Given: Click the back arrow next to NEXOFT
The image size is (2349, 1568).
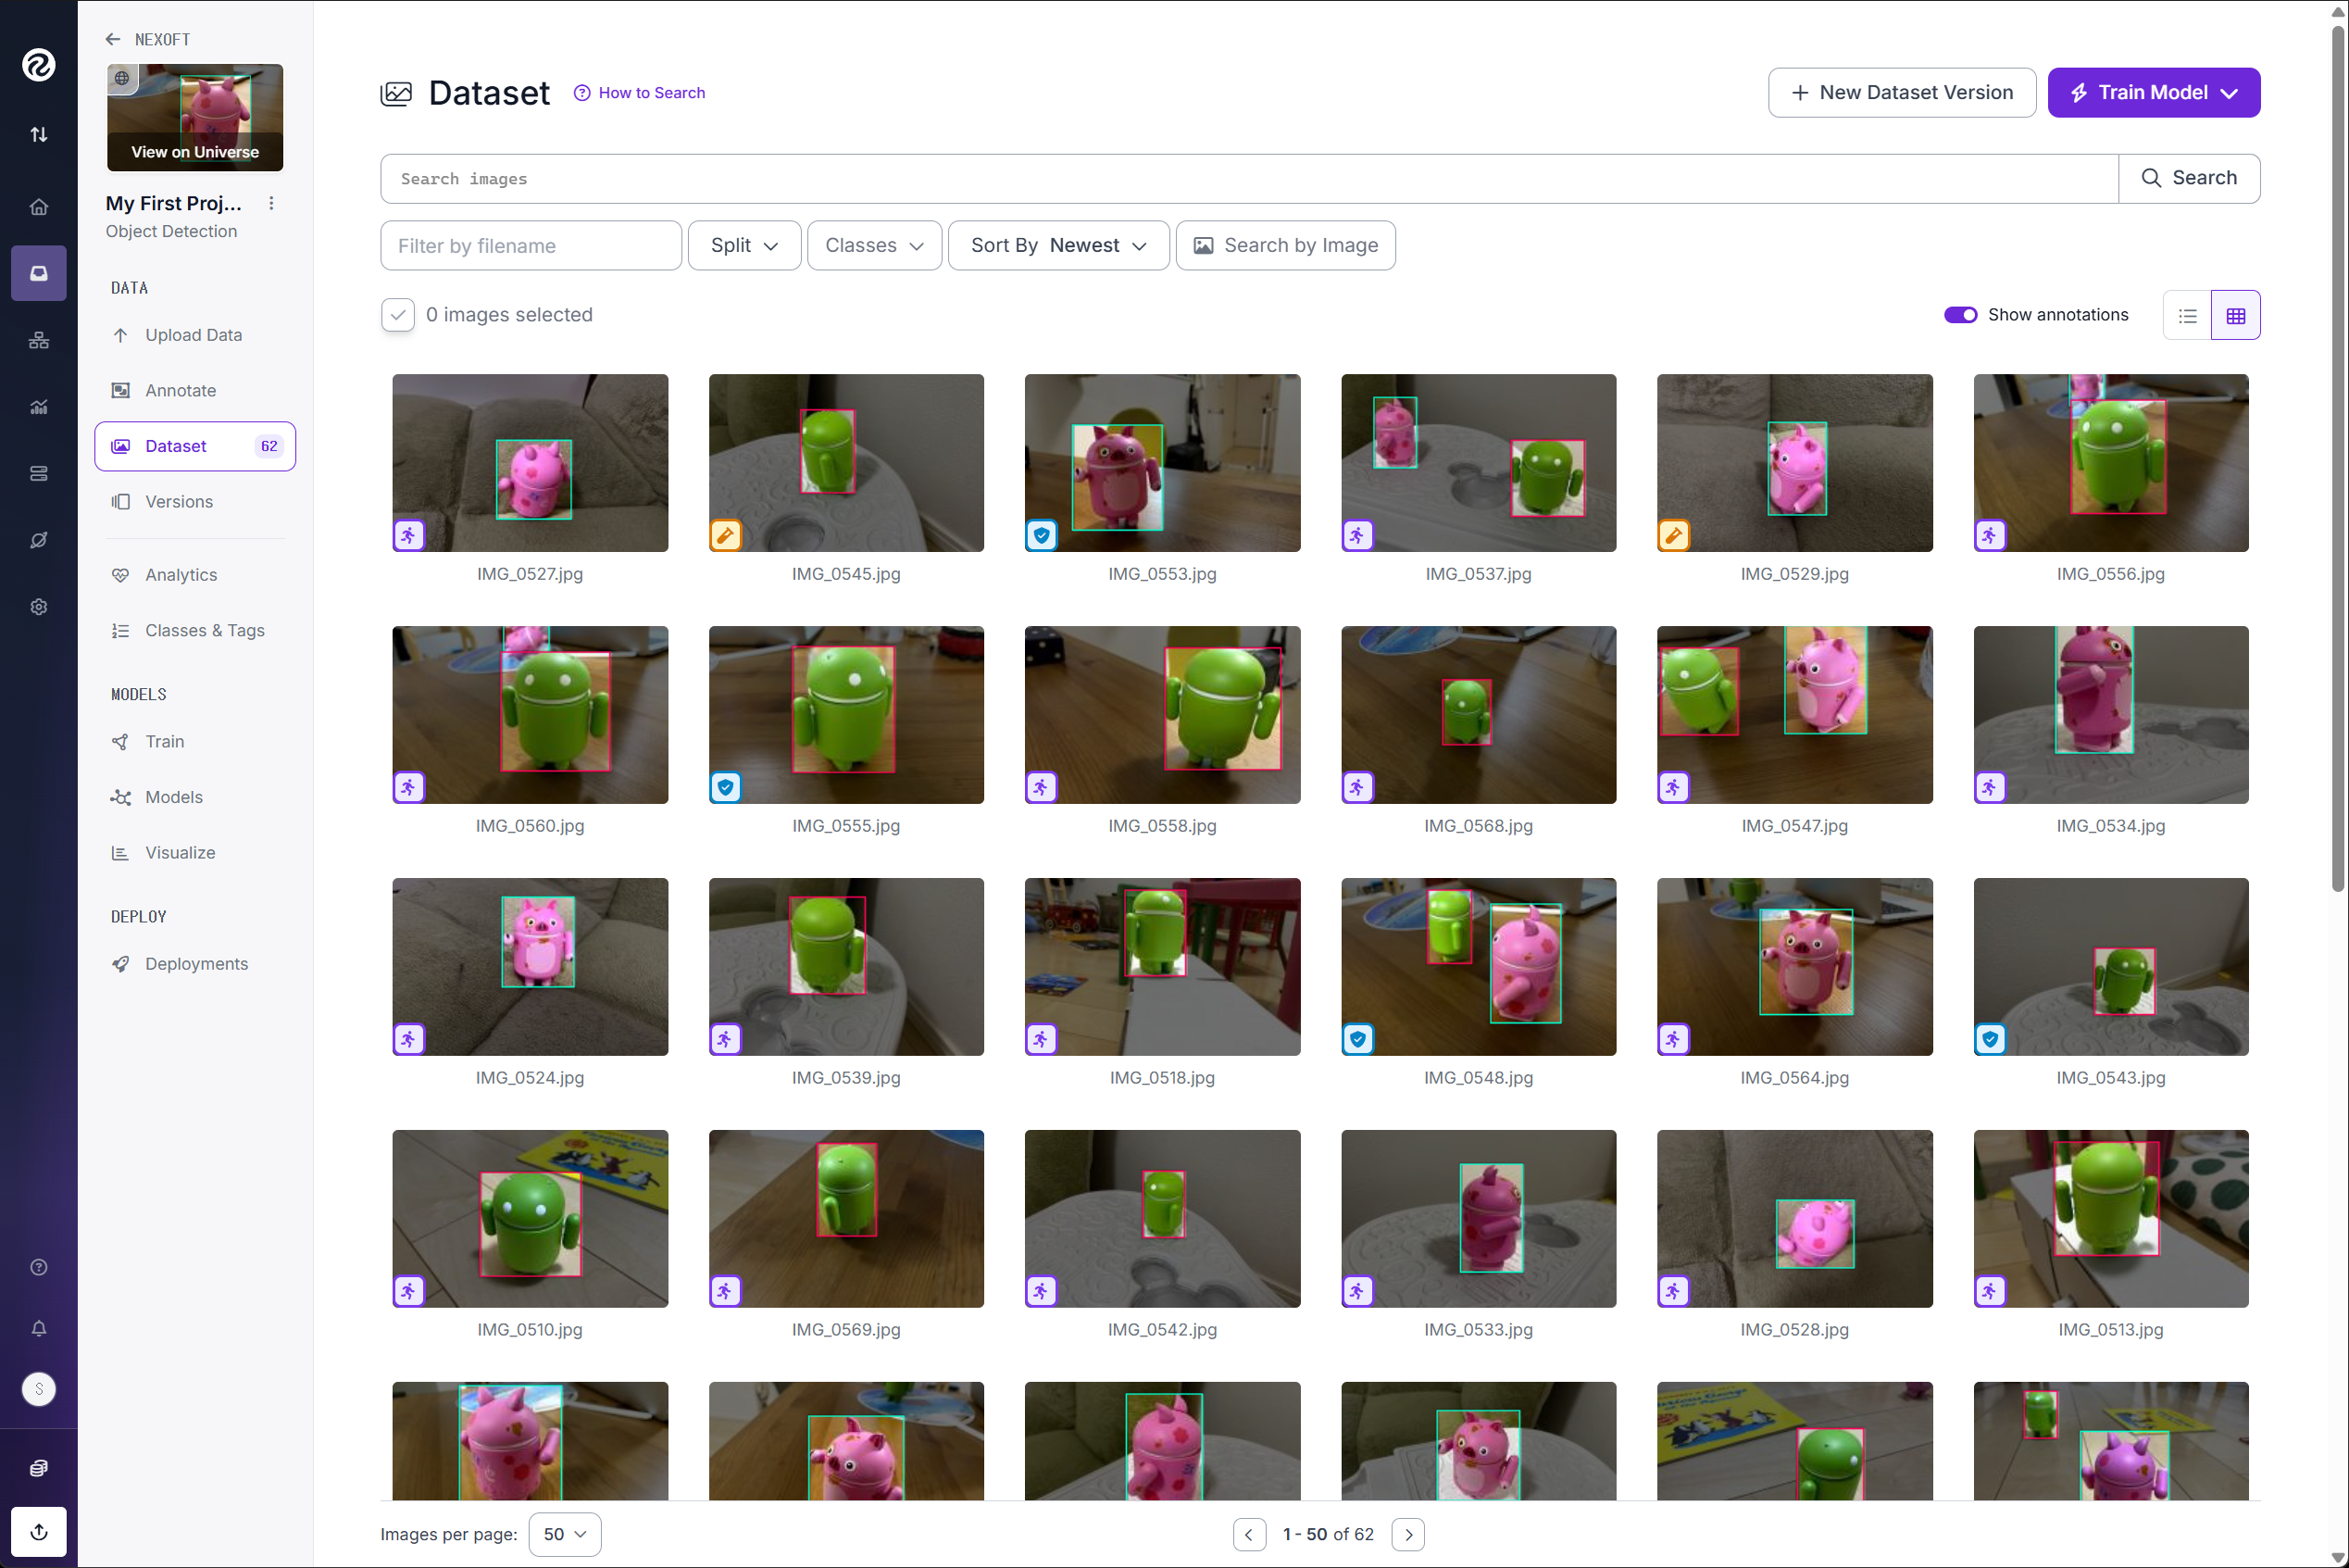Looking at the screenshot, I should coord(113,39).
